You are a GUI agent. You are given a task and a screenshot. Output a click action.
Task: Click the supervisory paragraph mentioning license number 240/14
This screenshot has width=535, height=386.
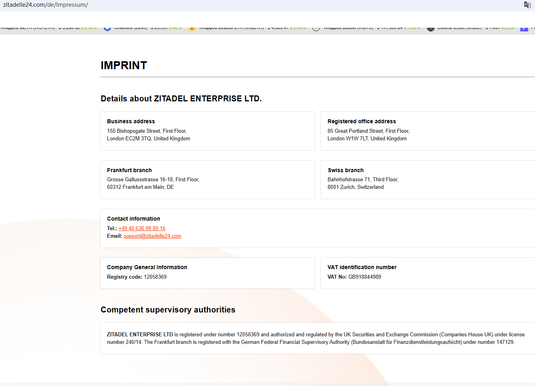[x=316, y=338]
